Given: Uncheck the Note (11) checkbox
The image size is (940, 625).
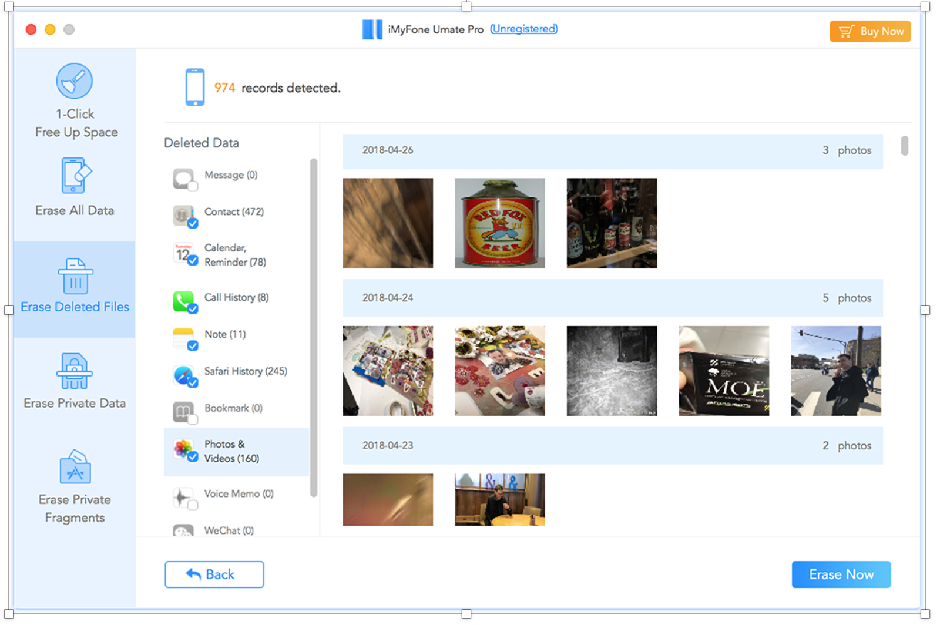Looking at the screenshot, I should (x=193, y=346).
